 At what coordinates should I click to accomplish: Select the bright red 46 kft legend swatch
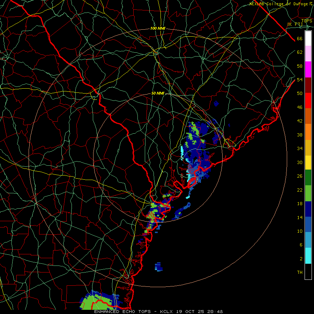[x=308, y=100]
